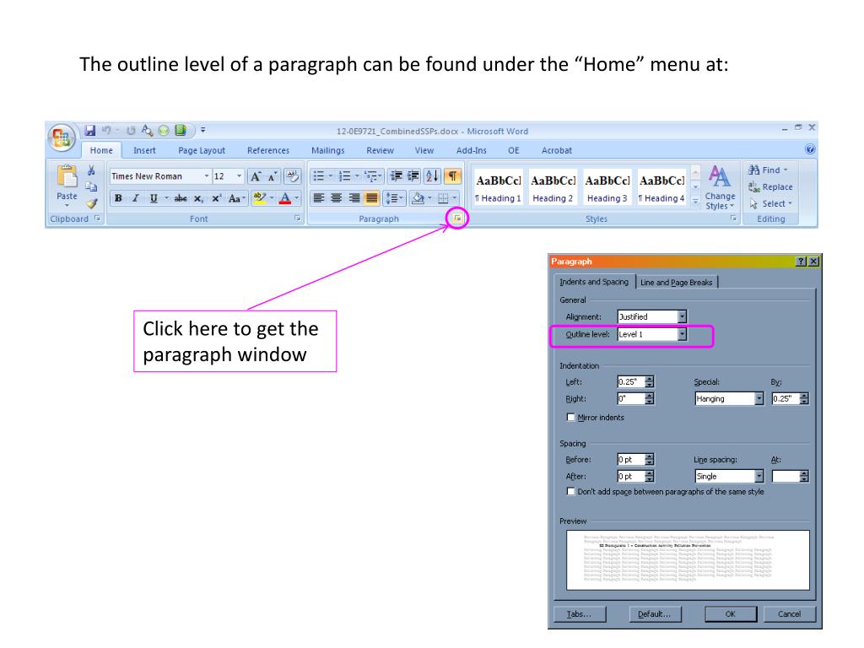Click the Subscript icon
This screenshot has width=864, height=648.
[198, 198]
